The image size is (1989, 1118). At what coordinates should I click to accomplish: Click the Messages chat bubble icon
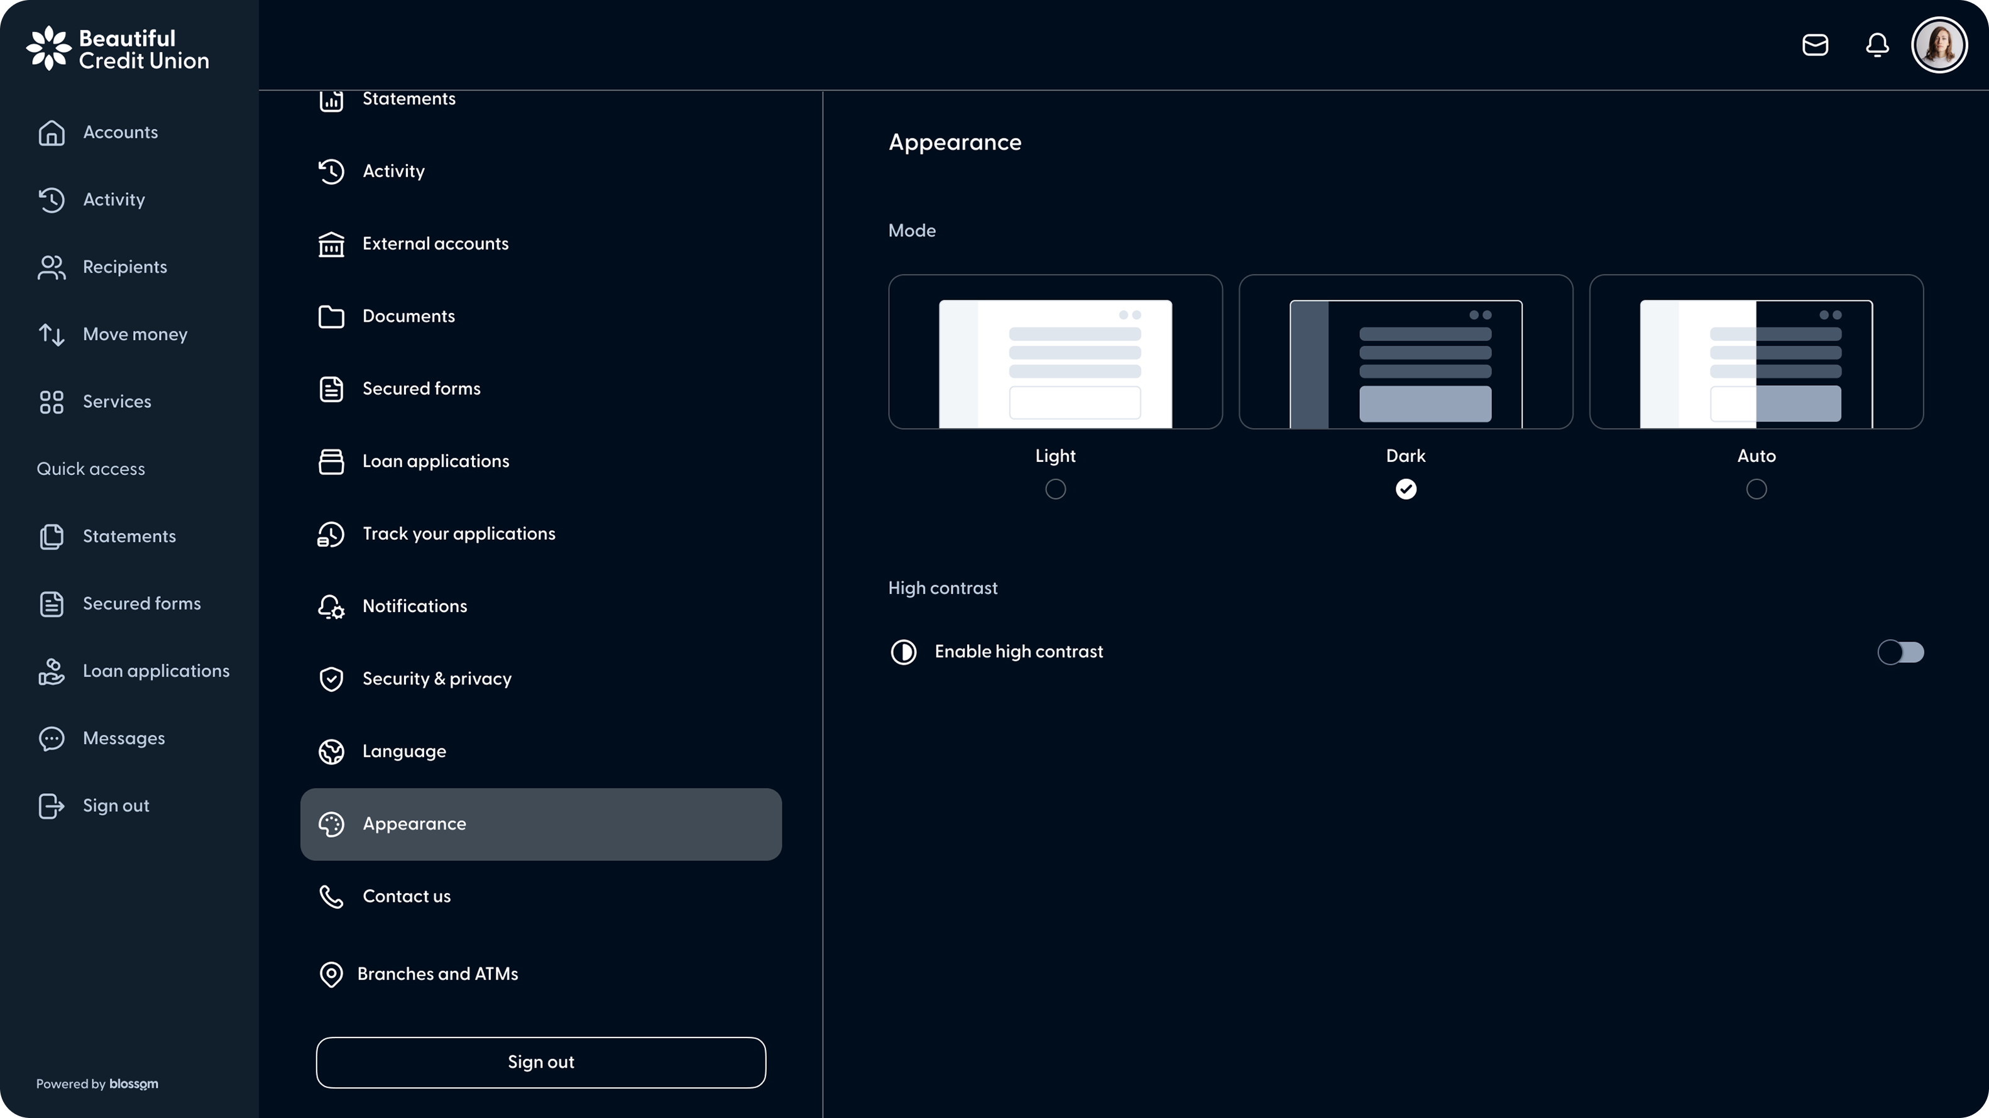[x=52, y=738]
